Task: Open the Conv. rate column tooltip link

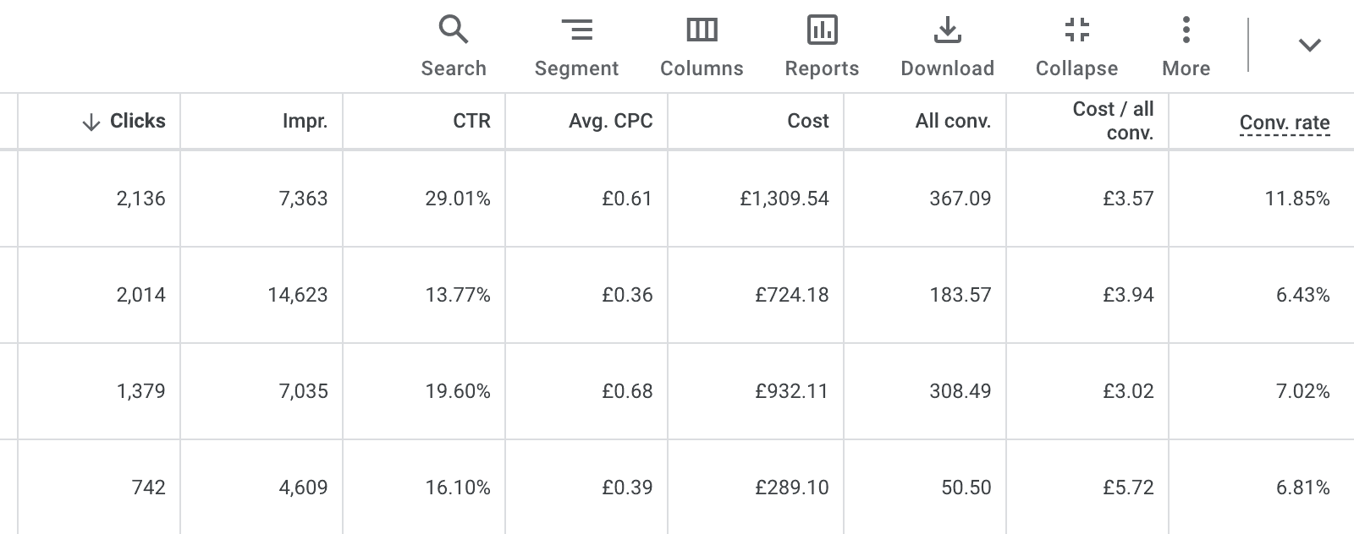Action: 1284,122
